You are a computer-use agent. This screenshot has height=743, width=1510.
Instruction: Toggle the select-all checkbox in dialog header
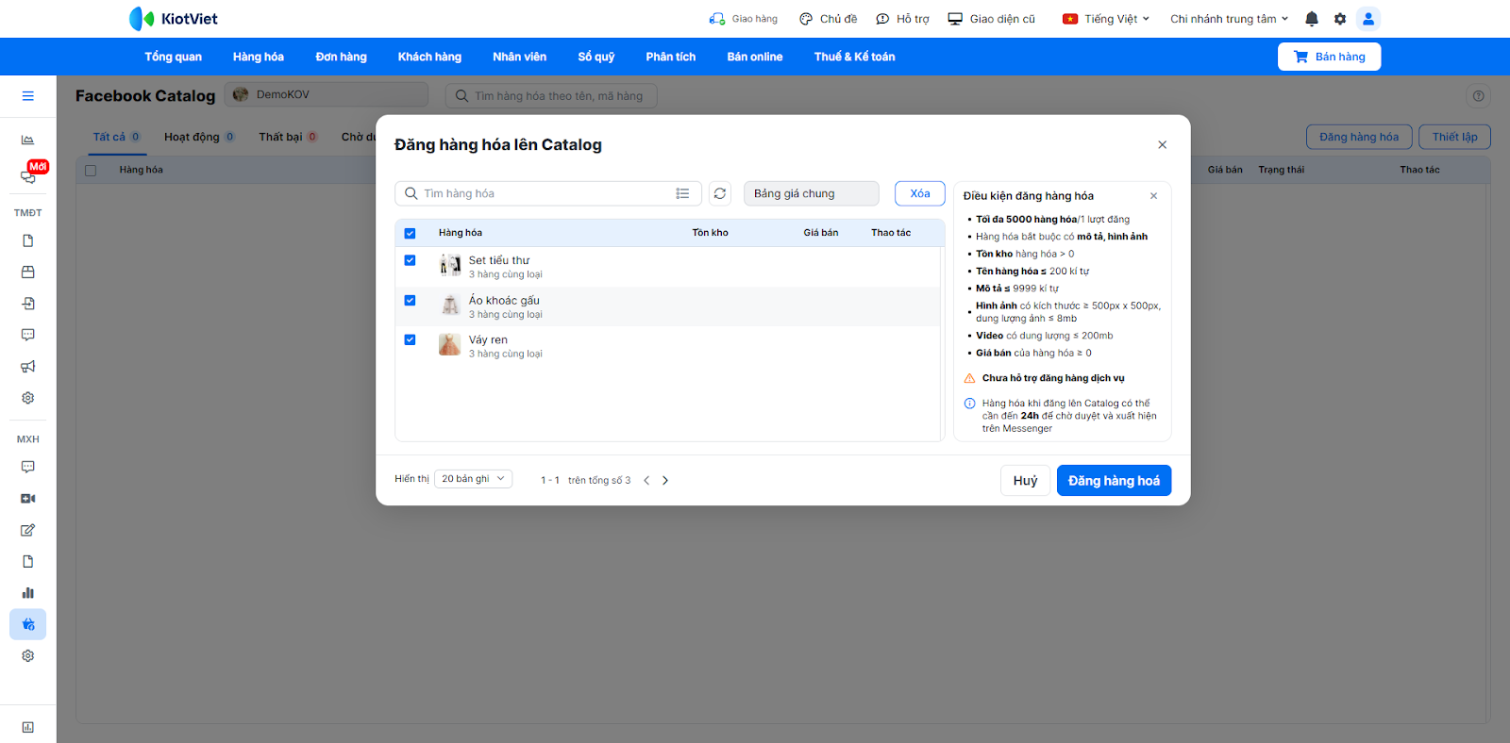coord(410,234)
